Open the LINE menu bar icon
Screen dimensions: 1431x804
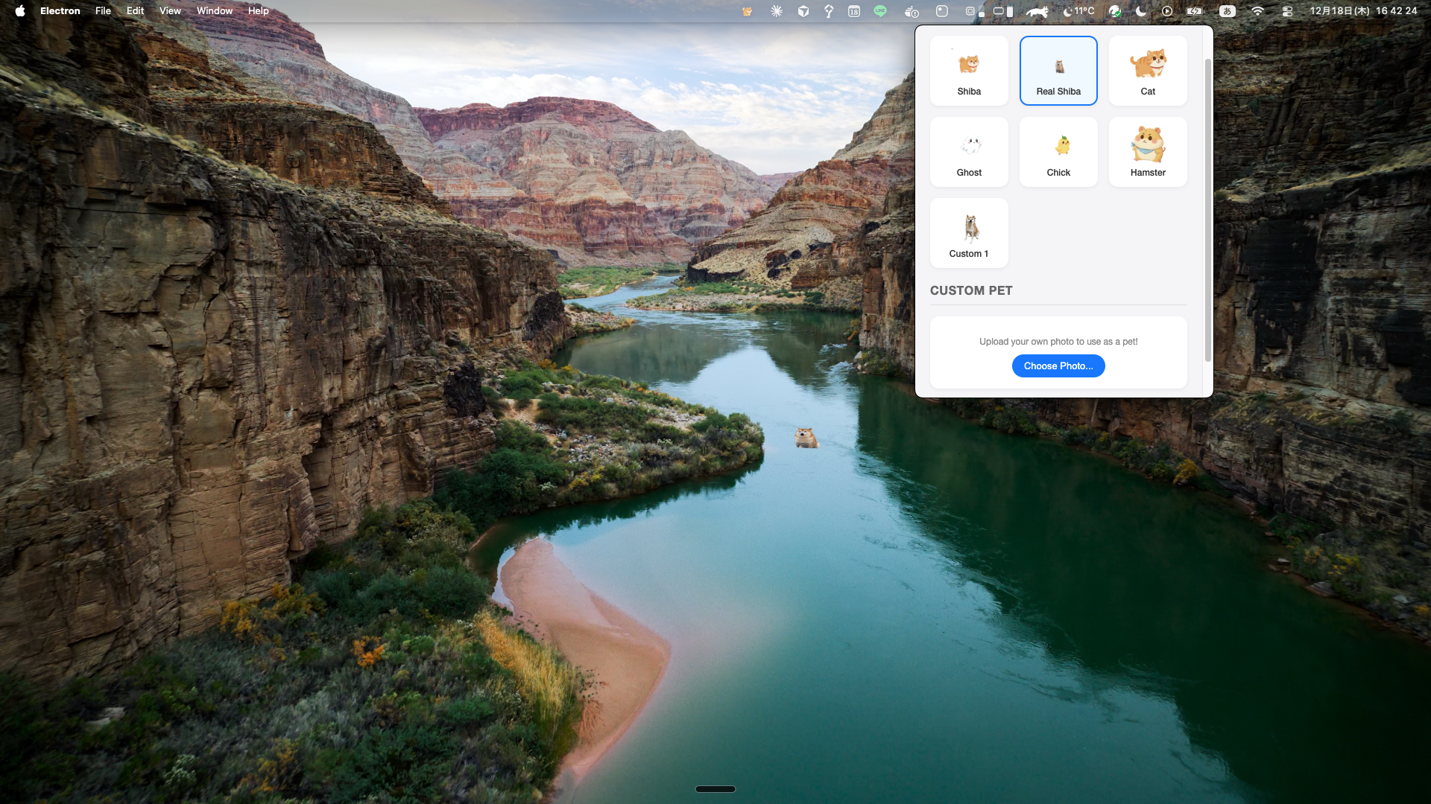pyautogui.click(x=880, y=11)
